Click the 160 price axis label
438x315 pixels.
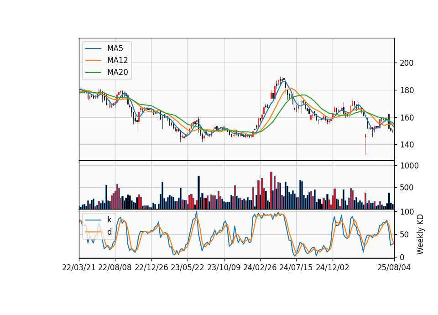click(407, 118)
